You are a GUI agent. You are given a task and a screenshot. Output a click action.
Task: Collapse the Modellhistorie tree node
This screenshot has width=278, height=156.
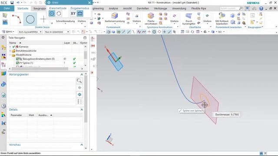(x=10, y=55)
